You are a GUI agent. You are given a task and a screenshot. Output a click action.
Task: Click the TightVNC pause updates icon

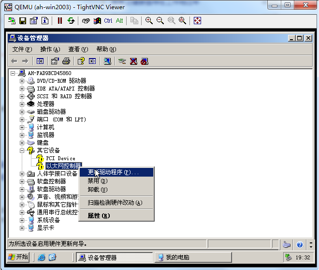pyautogui.click(x=60, y=21)
